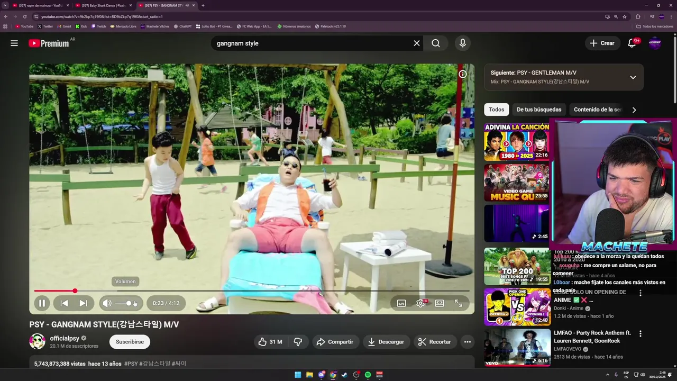This screenshot has width=677, height=381.
Task: Open the notifications bell
Action: [632, 43]
